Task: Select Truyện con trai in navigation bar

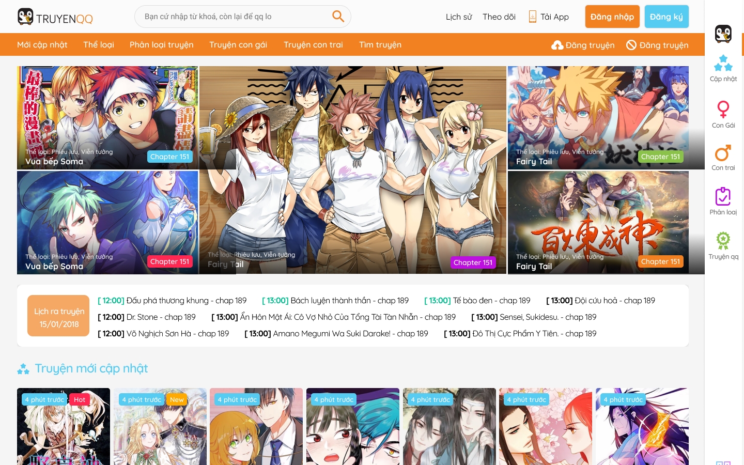Action: pos(313,45)
